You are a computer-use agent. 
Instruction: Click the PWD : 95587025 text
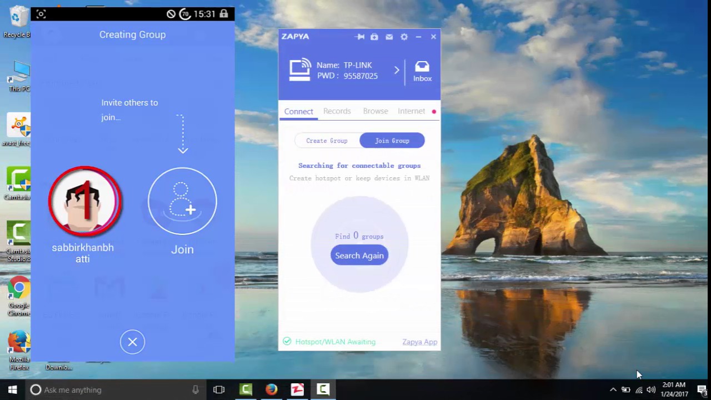(347, 76)
